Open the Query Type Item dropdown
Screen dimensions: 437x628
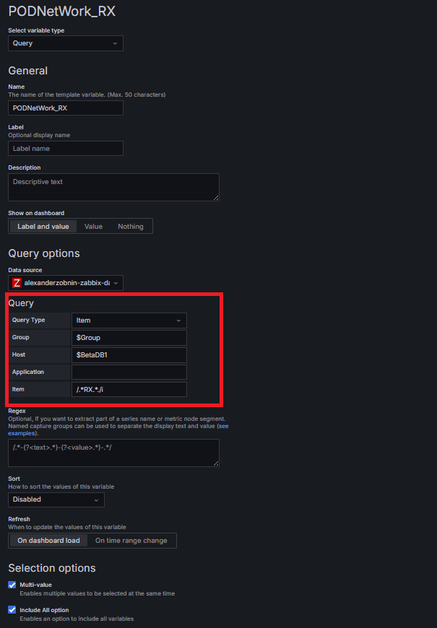[x=129, y=320]
